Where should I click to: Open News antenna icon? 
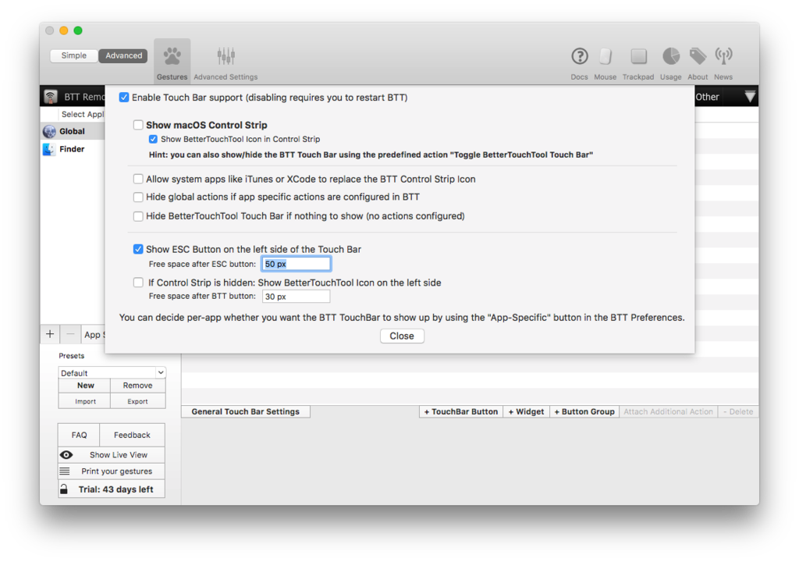[x=723, y=56]
